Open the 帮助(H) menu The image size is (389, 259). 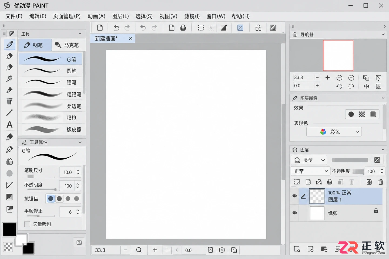[241, 16]
